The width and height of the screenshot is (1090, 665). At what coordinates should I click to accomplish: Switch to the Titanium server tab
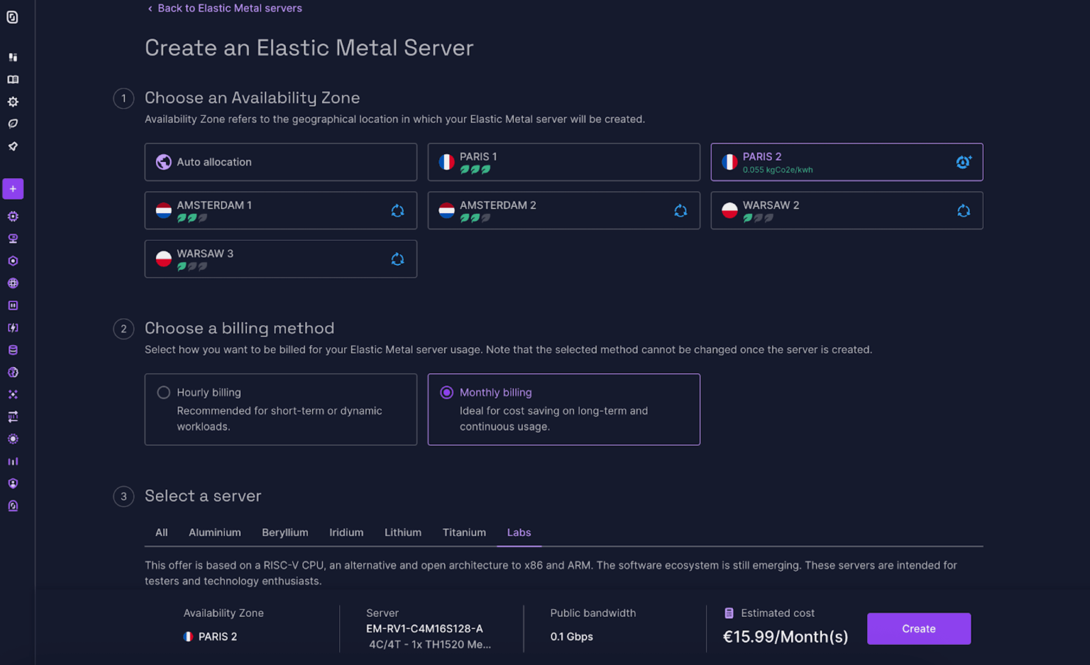click(464, 532)
